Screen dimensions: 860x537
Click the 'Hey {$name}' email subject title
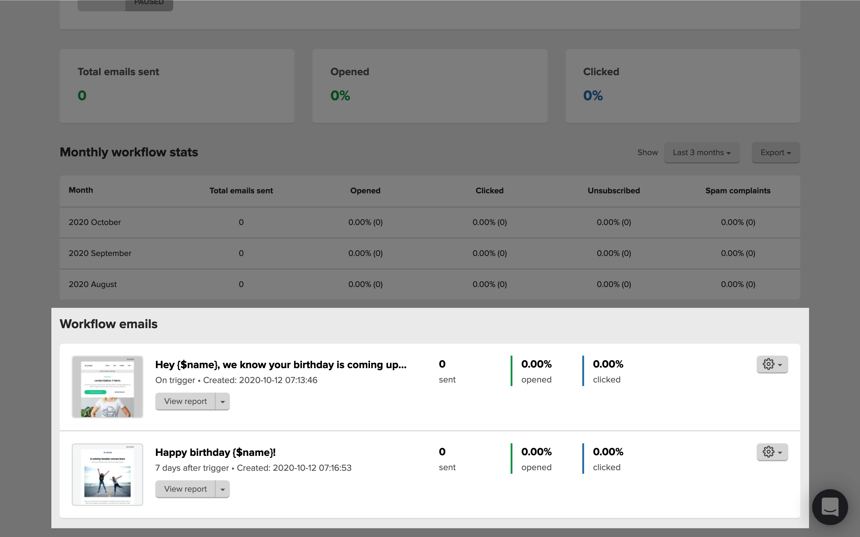click(x=280, y=365)
